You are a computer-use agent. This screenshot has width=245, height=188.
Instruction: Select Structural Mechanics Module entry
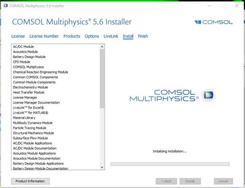pyautogui.click(x=34, y=133)
